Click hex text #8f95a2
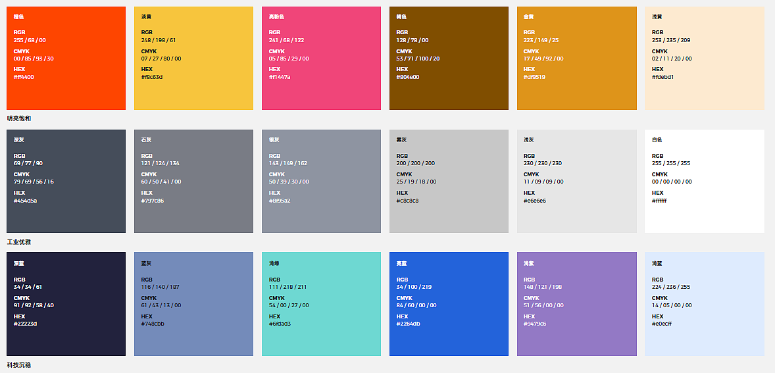This screenshot has width=775, height=373. coord(279,201)
